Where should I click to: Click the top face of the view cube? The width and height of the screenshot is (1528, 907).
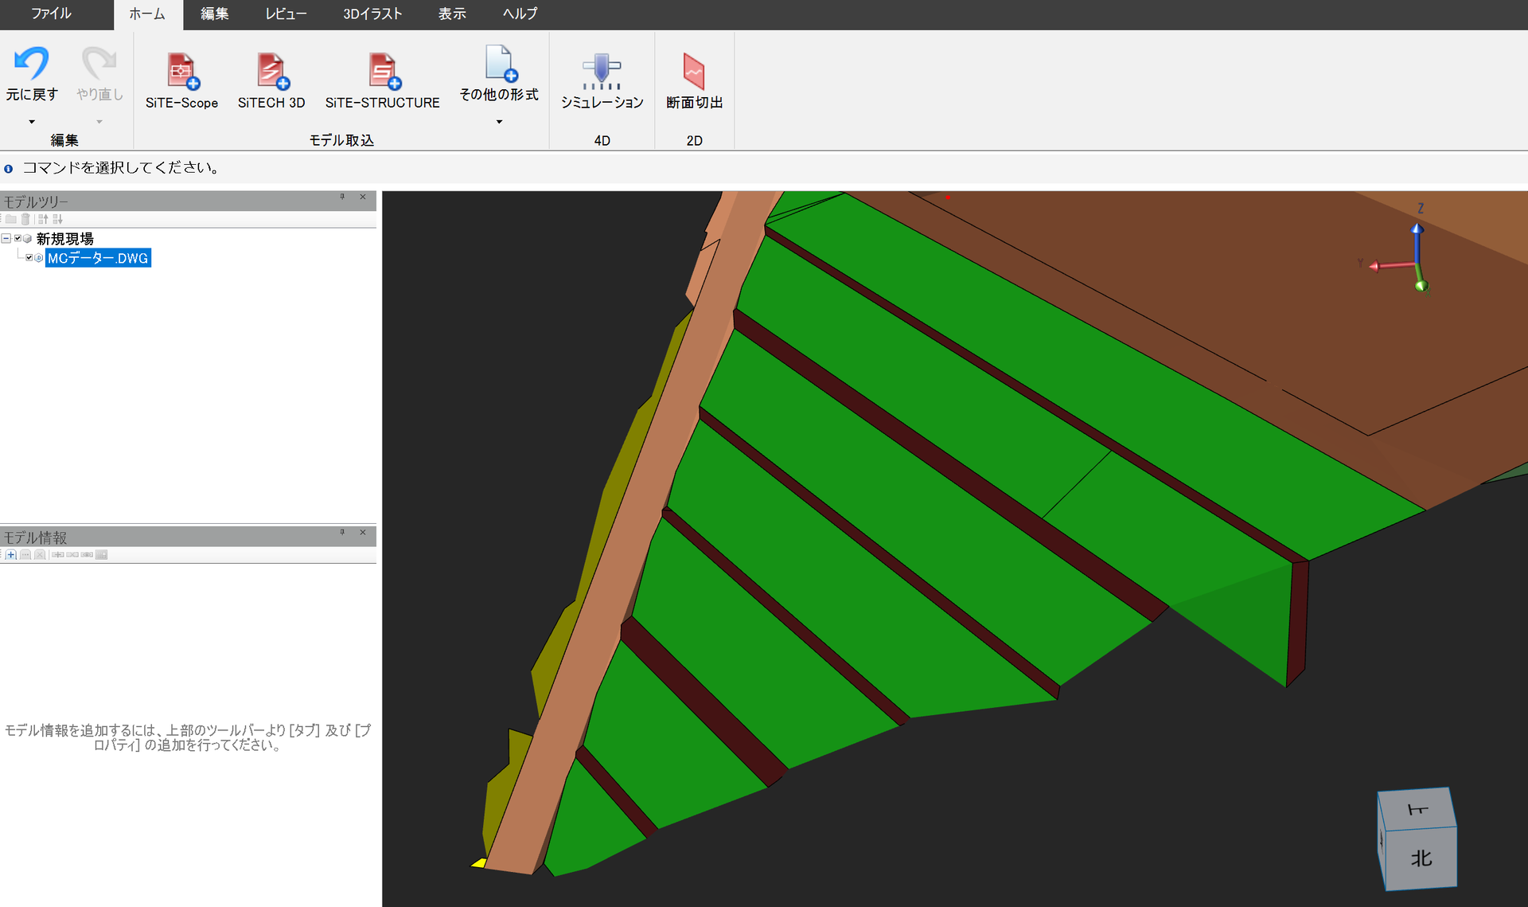1417,810
